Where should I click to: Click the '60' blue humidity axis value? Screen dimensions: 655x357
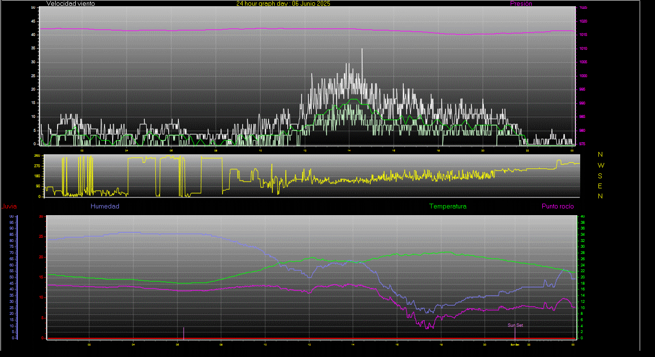pyautogui.click(x=11, y=265)
